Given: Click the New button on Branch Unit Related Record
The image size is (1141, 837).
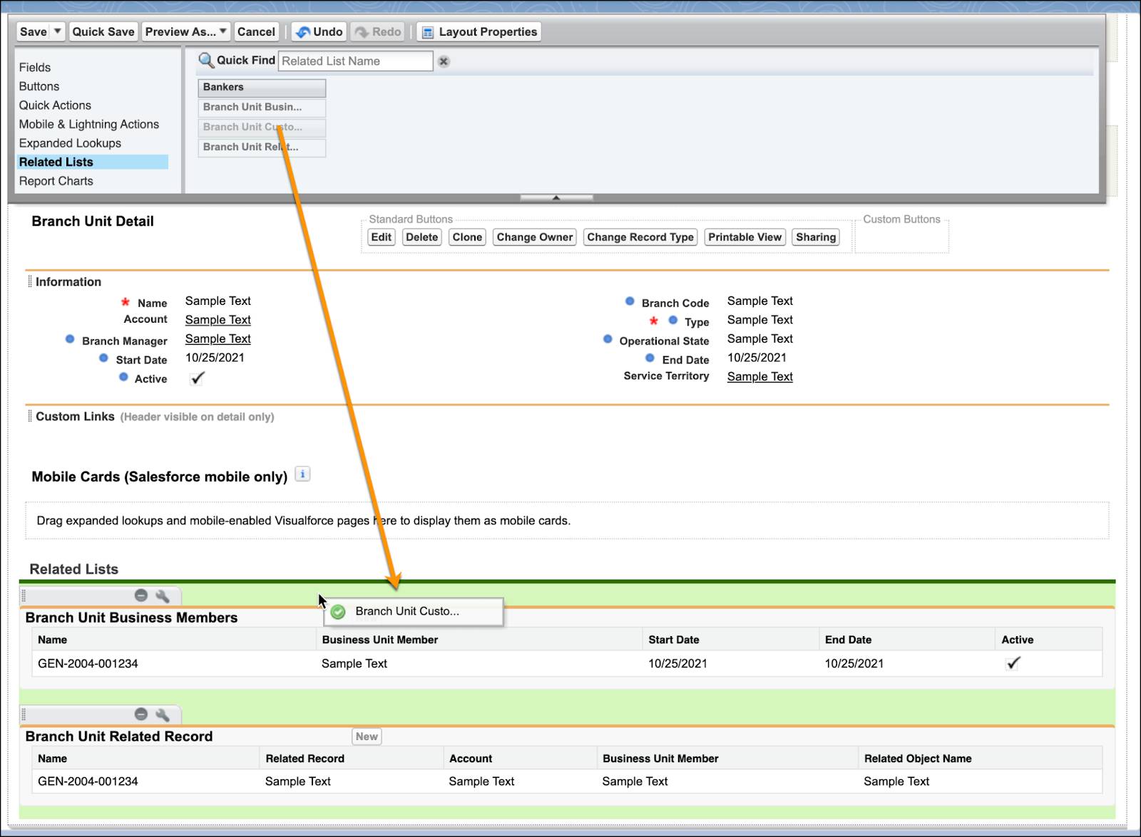Looking at the screenshot, I should (x=367, y=736).
